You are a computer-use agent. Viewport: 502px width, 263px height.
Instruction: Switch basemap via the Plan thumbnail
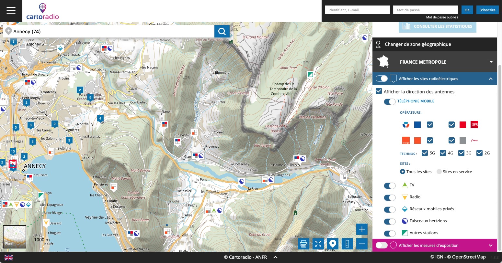(15, 237)
